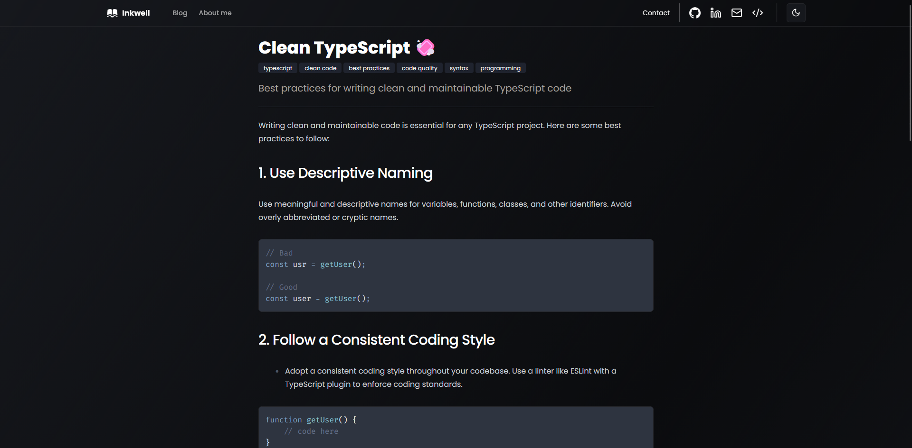This screenshot has width=912, height=448.
Task: Click the LinkedIn icon in header
Action: 716,13
